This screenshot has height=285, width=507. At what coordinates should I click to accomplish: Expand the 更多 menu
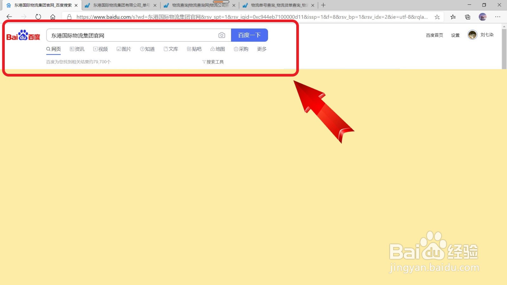(x=262, y=49)
